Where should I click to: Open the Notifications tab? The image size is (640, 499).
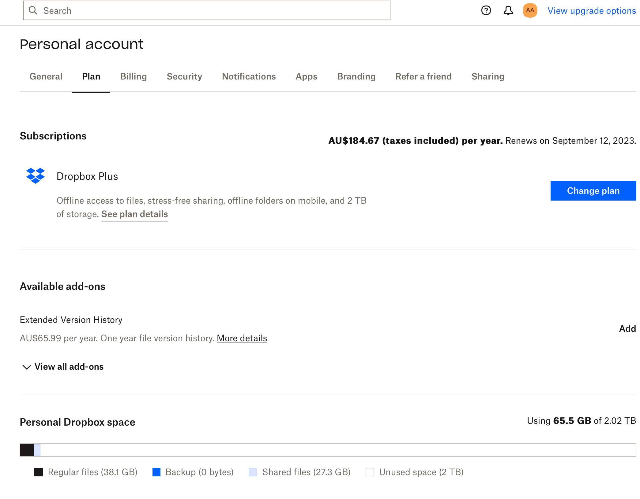(249, 76)
